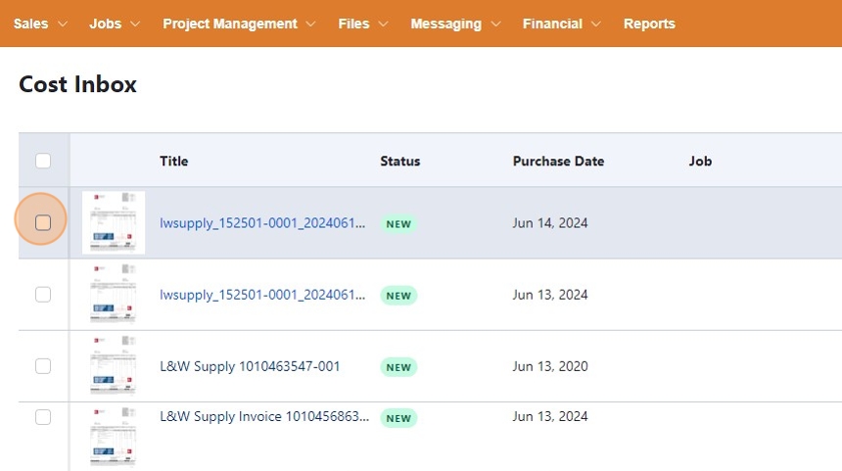Screen dimensions: 842x471
Task: Click the Title column header
Action: [x=173, y=161]
